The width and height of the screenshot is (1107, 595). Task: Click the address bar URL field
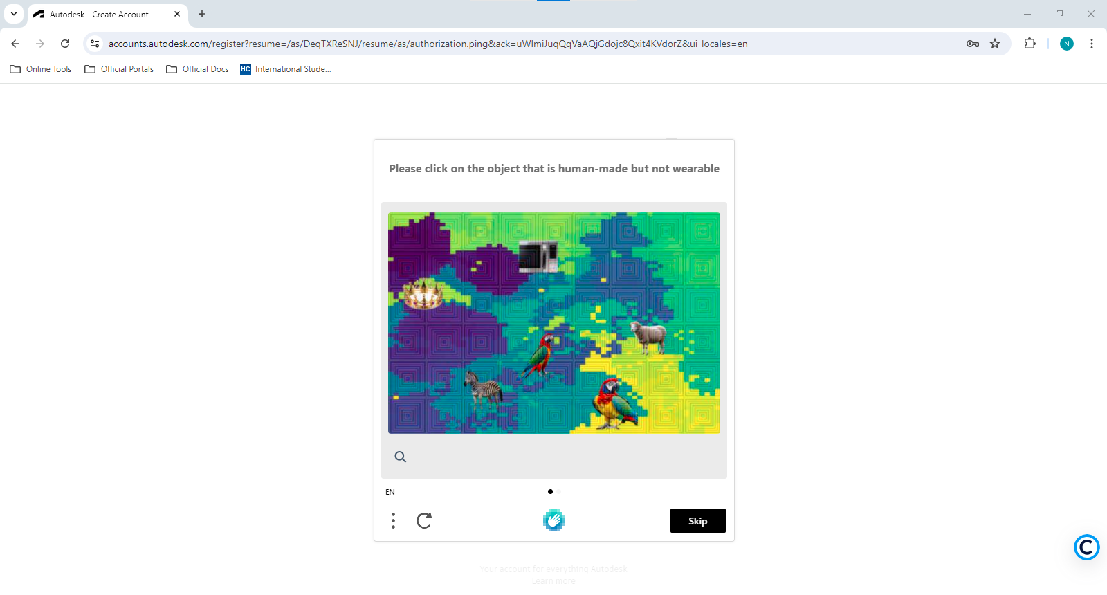(533, 44)
